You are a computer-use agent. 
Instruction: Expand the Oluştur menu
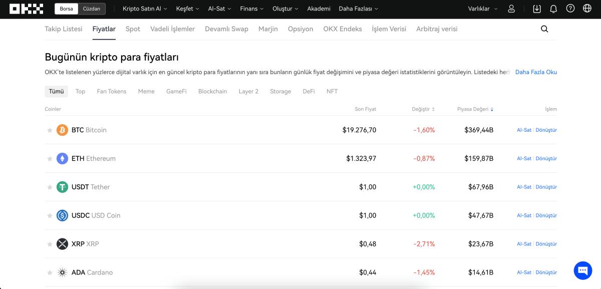click(x=285, y=9)
